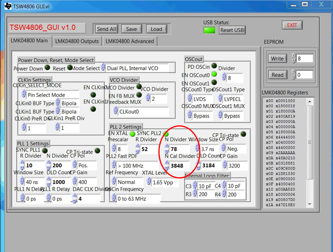Viewport: 333px width, 252px height.
Task: Click the registers list scrollbar thumb
Action: (x=310, y=142)
